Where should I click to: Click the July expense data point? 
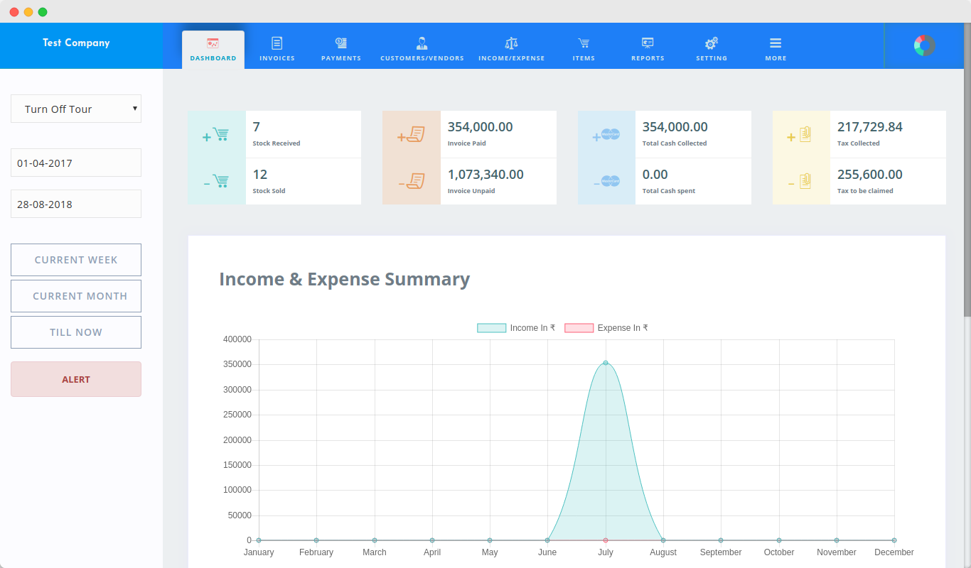coord(606,540)
